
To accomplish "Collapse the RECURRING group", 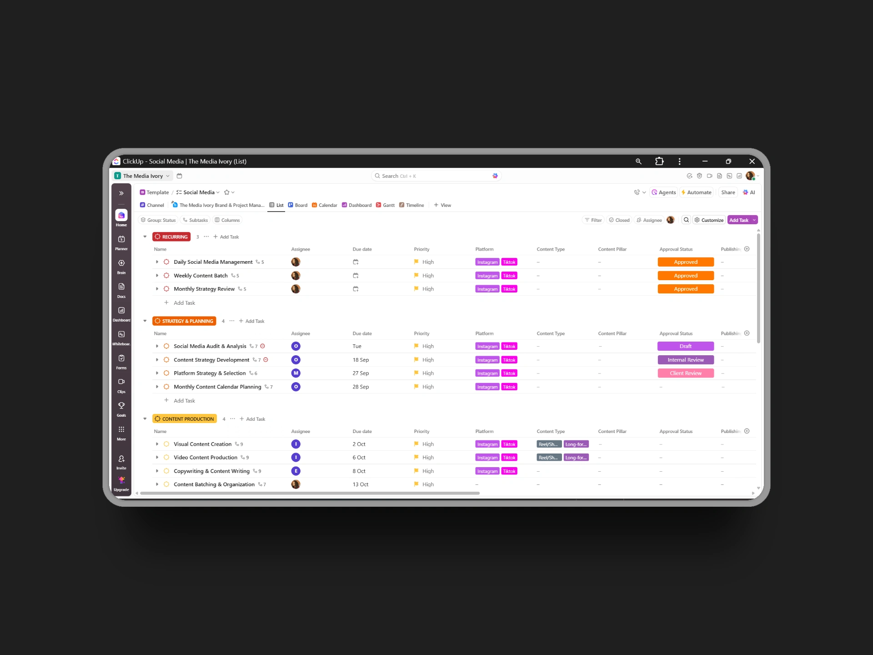I will coord(145,237).
